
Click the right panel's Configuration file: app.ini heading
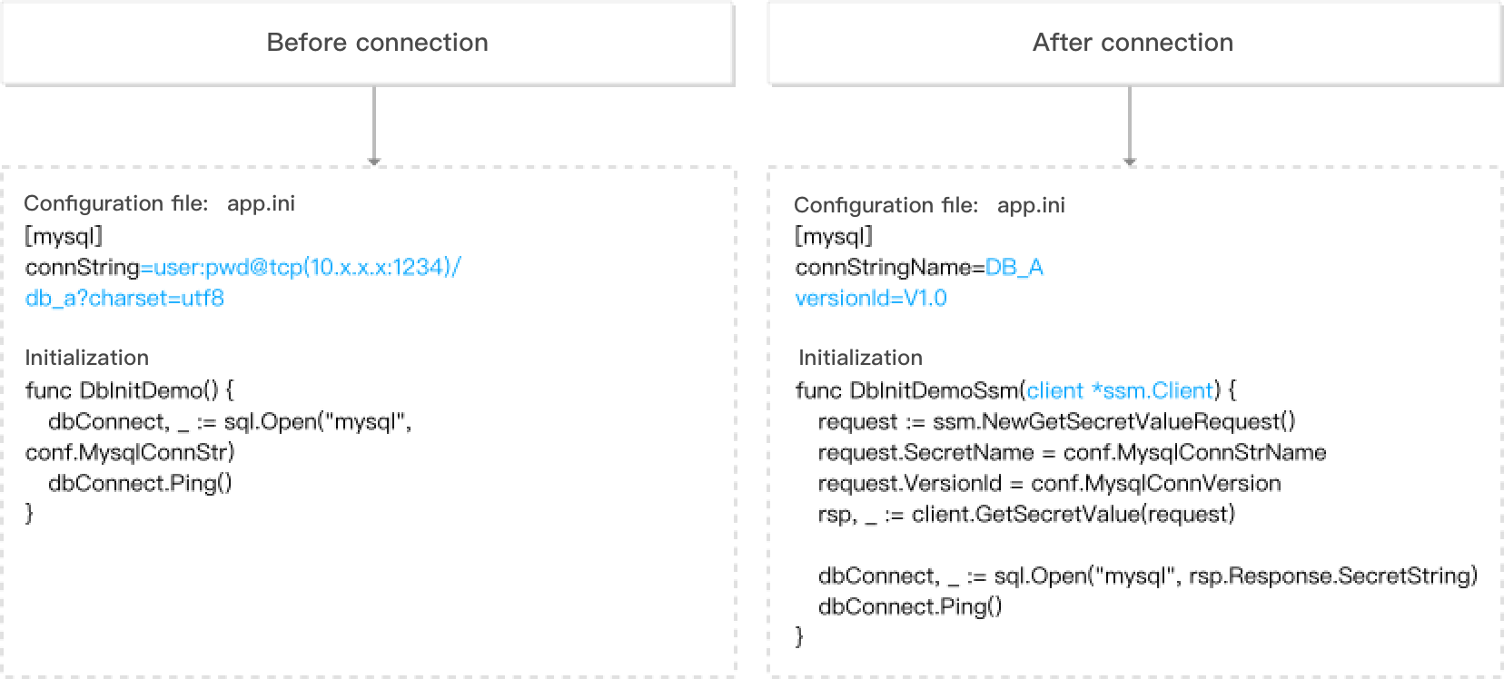click(929, 206)
